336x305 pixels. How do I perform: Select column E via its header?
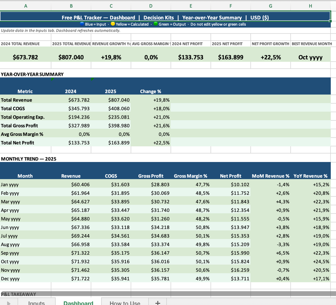[191, 6]
